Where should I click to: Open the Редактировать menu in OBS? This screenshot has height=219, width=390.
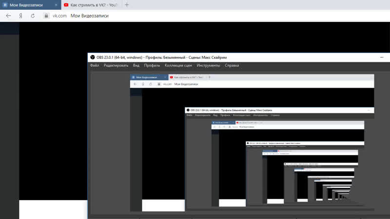116,66
